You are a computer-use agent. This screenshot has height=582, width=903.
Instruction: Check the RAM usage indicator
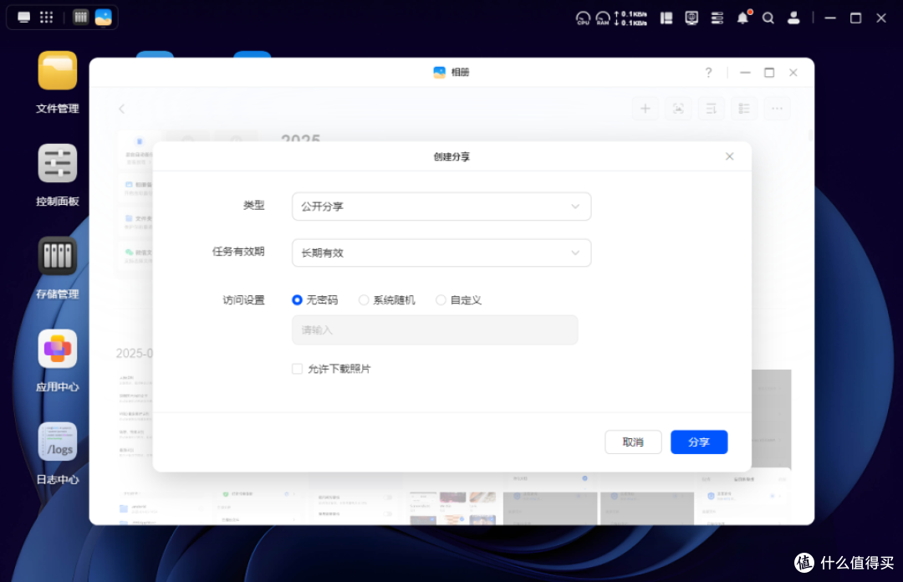click(602, 18)
